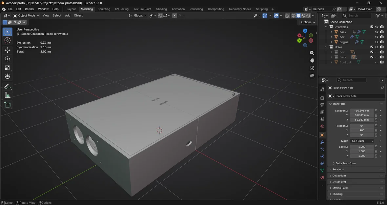
Task: Activate the 3D Cursor tool
Action: pos(8,40)
